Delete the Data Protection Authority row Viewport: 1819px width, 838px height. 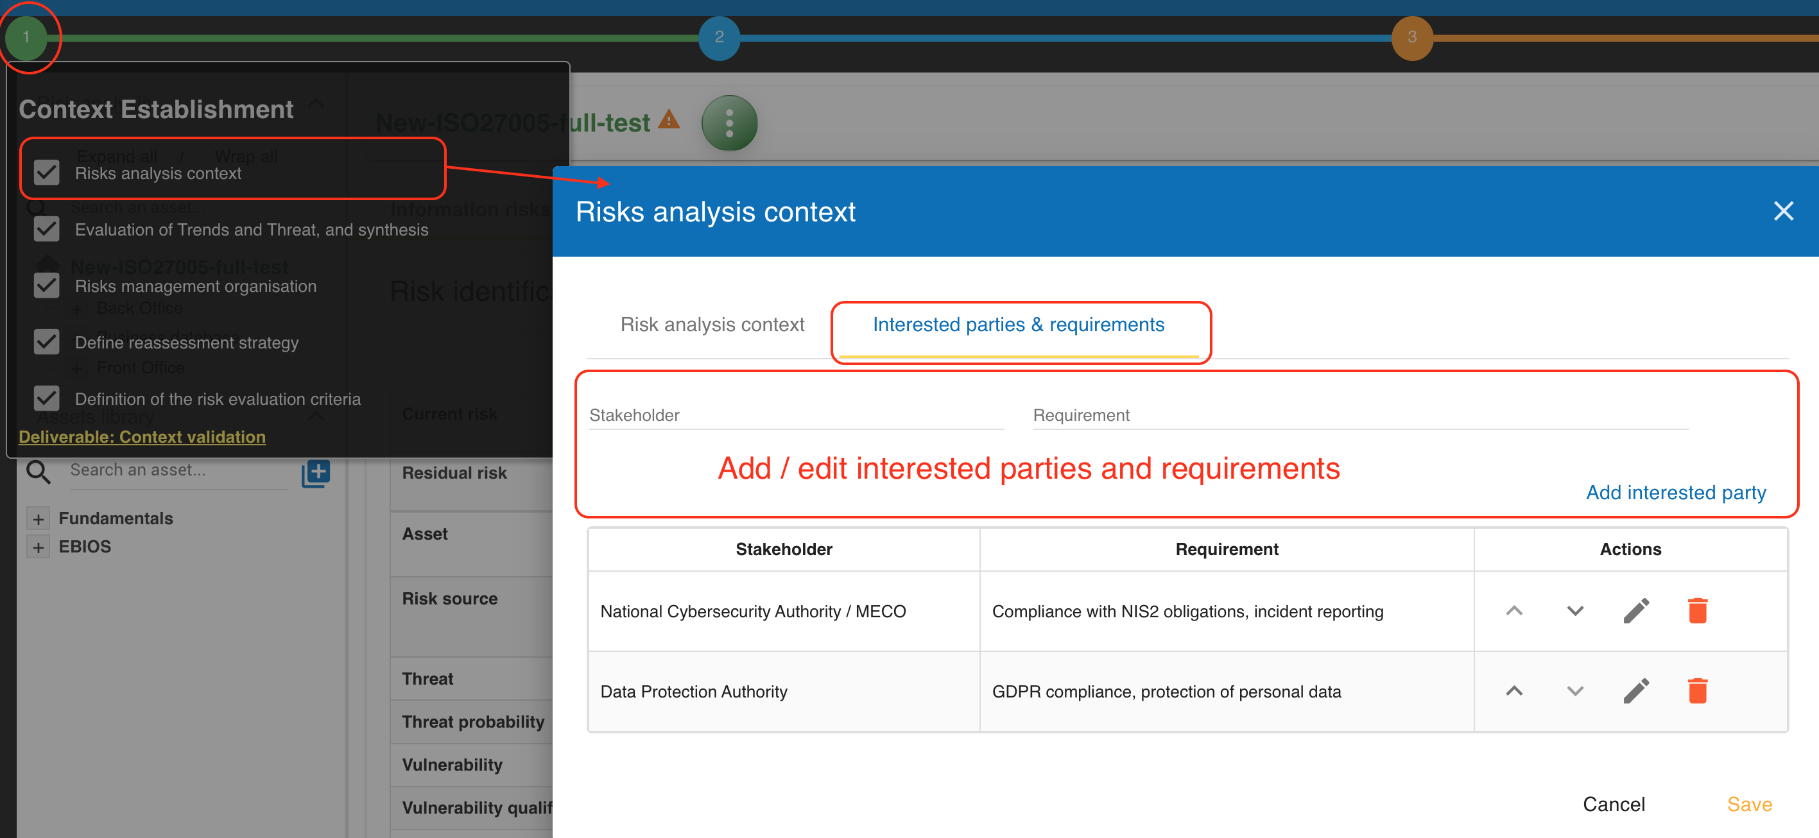pos(1697,691)
